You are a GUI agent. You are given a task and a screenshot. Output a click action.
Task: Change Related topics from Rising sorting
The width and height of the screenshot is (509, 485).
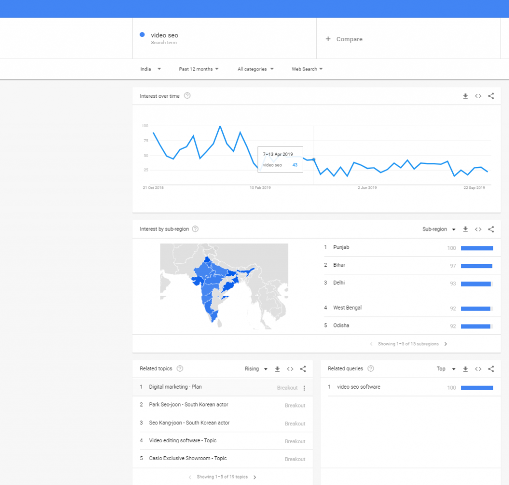click(256, 369)
